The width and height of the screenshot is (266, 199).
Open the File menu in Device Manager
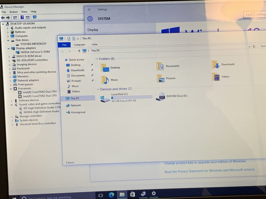pos(4,12)
